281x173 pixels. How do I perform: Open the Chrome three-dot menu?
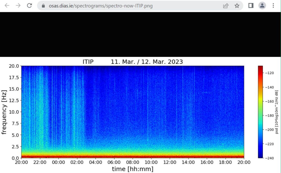pos(273,5)
